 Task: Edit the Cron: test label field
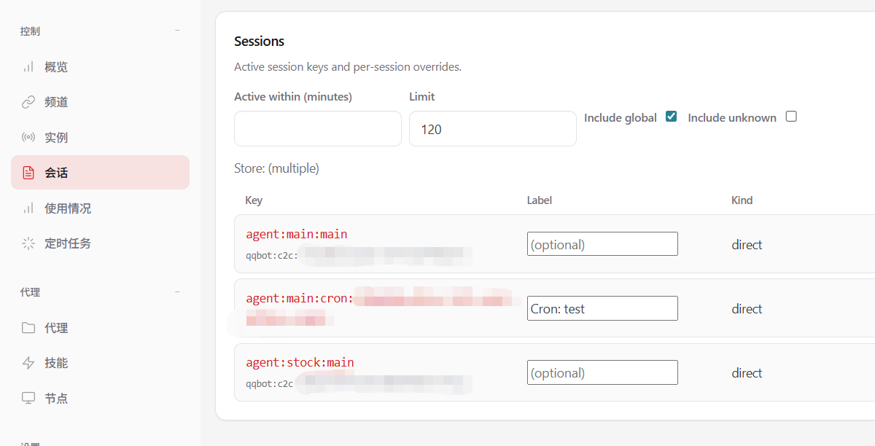602,308
